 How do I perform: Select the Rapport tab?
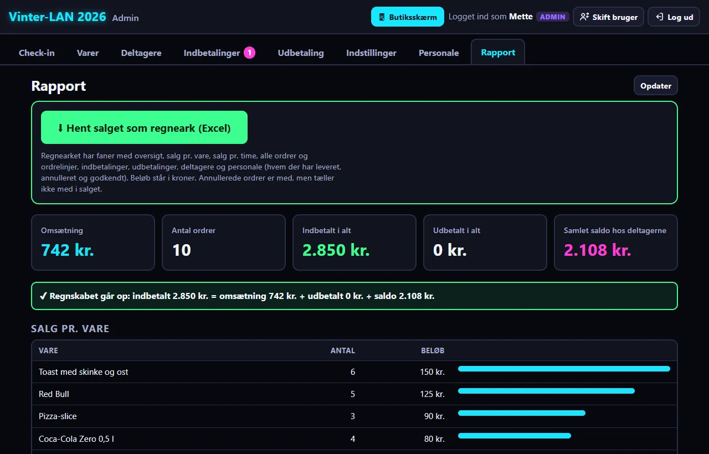[x=498, y=52]
